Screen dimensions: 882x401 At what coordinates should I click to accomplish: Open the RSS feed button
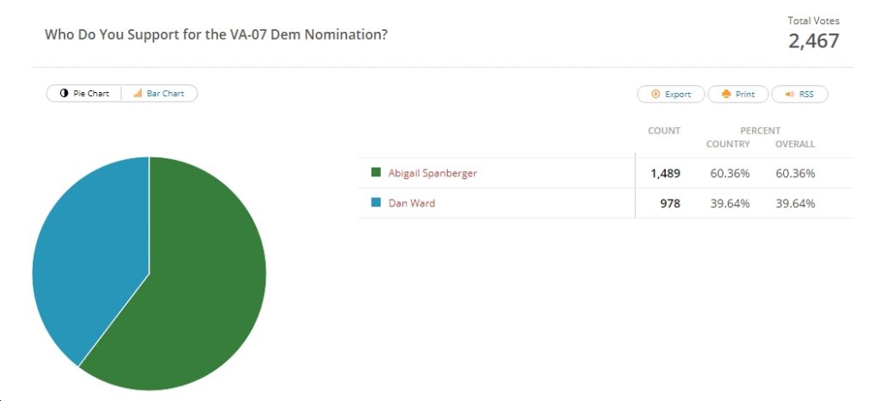click(799, 95)
